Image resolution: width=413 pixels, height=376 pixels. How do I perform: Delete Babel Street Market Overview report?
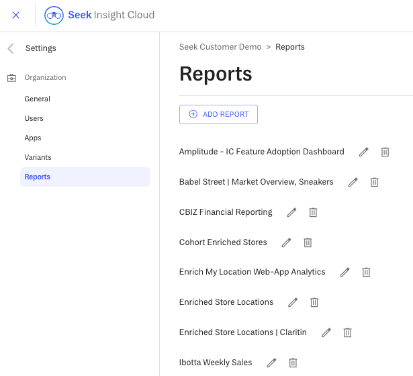(x=374, y=182)
